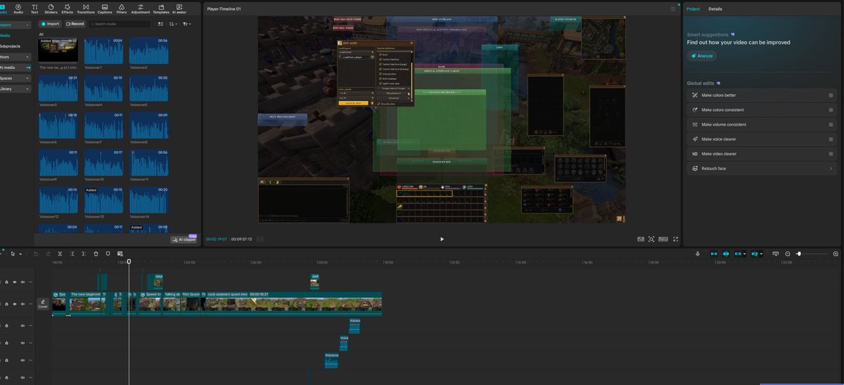Switch to the Project tab
This screenshot has width=844, height=385.
point(693,9)
